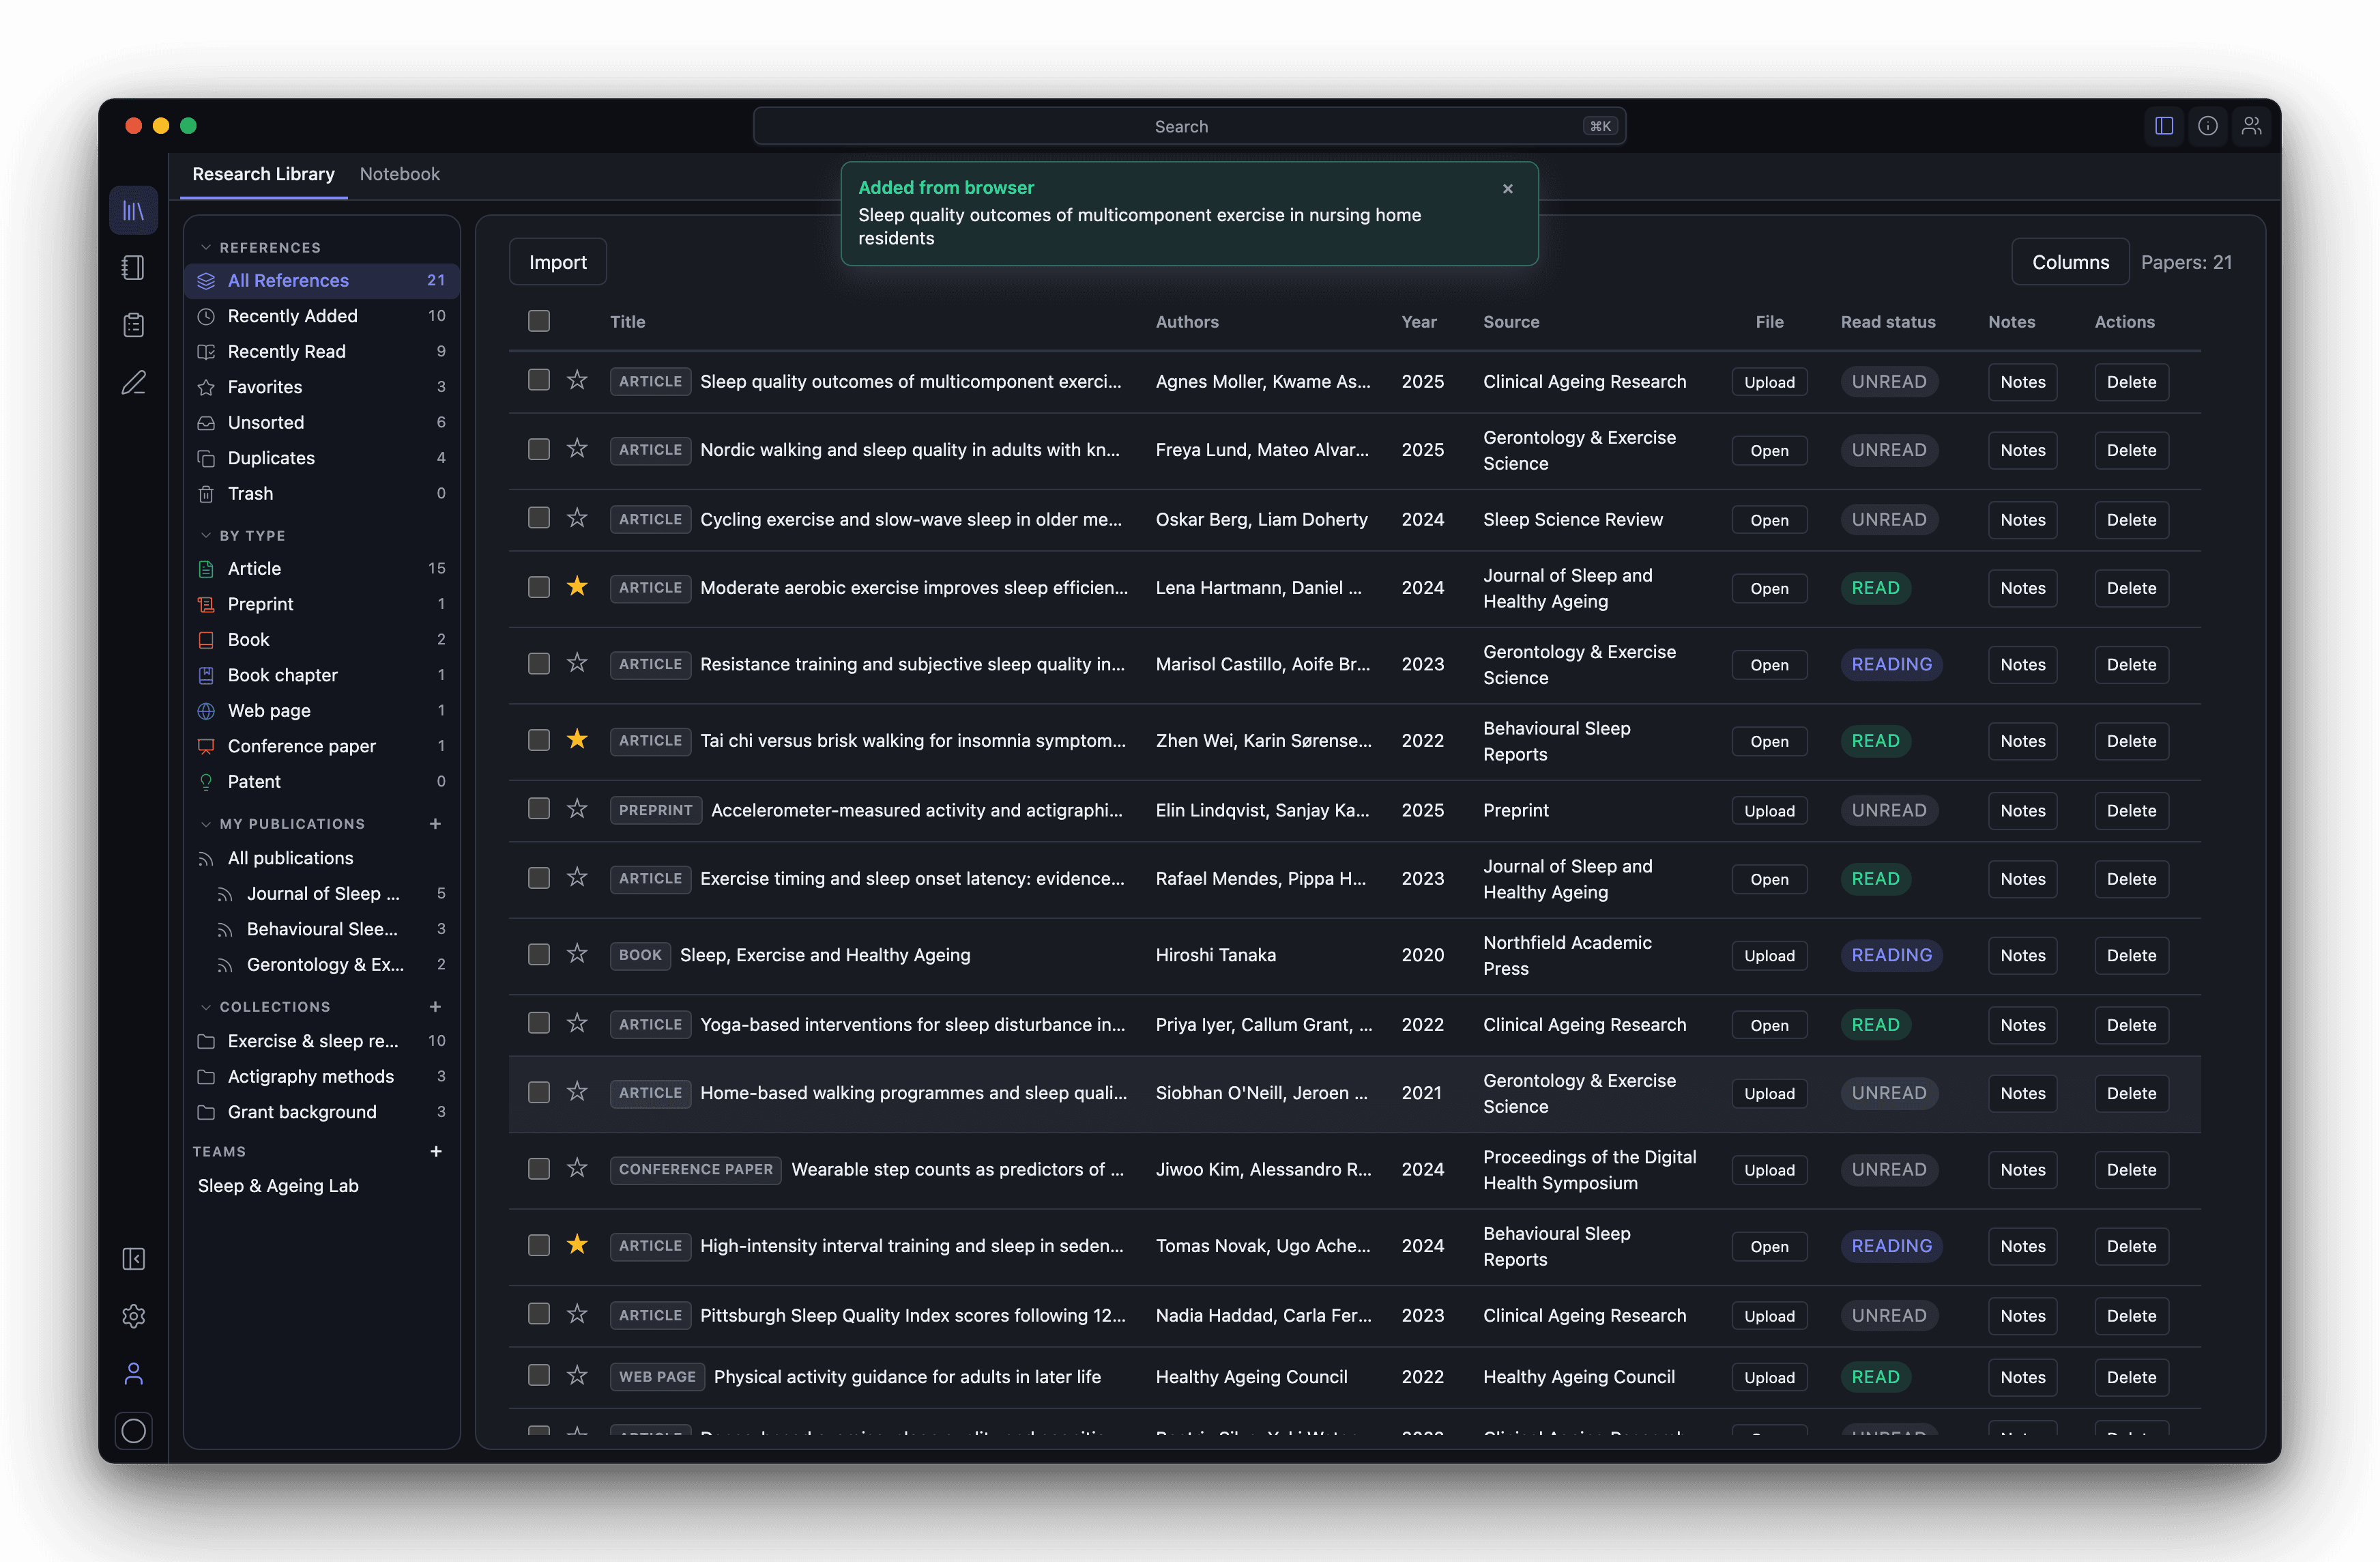Screen dimensions: 2380x1562
Task: Star the Nordic walking article
Action: click(x=577, y=449)
